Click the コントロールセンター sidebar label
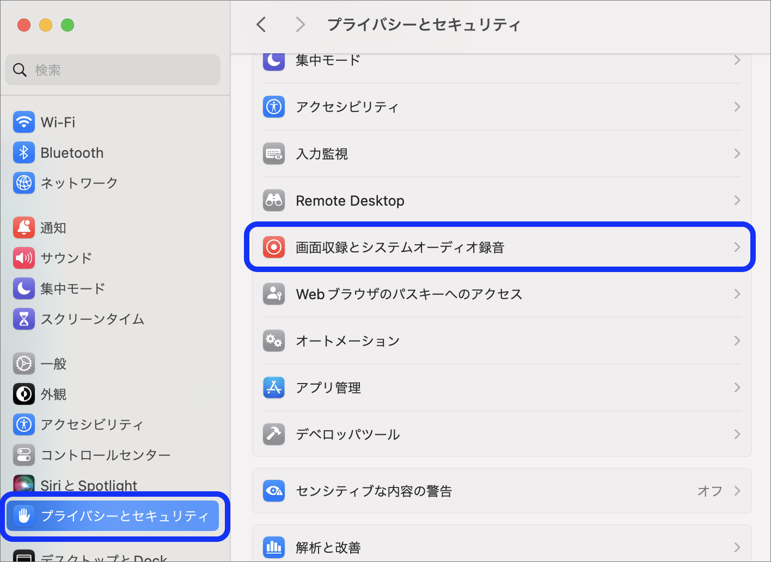This screenshot has height=562, width=771. coord(106,455)
